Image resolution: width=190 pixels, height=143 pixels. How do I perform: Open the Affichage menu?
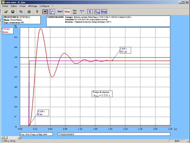[33, 6]
